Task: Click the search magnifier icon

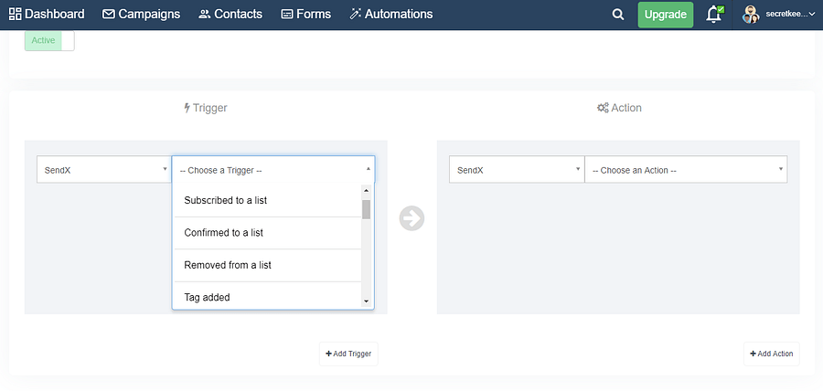Action: tap(618, 15)
